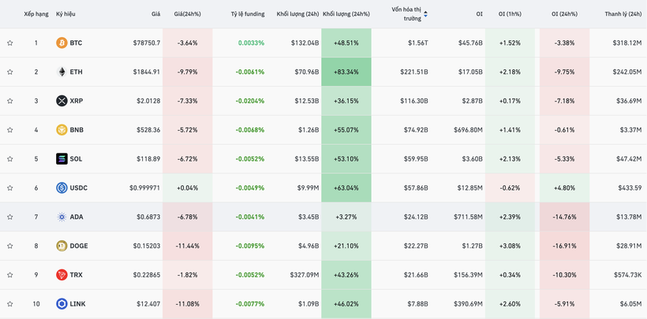This screenshot has height=319, width=647.
Task: Click the Thanh lý (24h) column header
Action: [623, 14]
